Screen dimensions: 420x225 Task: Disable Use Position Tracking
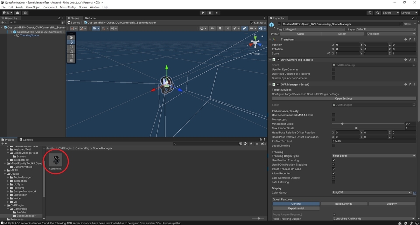(x=334, y=160)
